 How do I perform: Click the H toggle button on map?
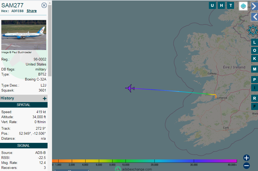[221, 6]
